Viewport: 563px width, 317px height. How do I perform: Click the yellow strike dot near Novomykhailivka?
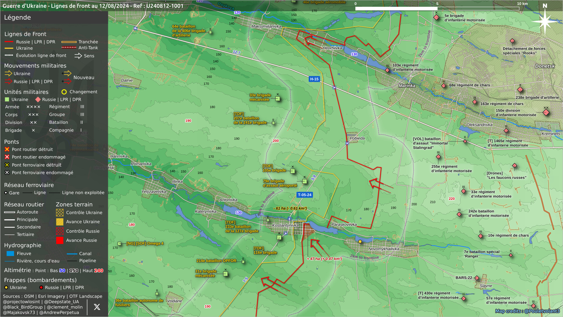pyautogui.click(x=360, y=242)
